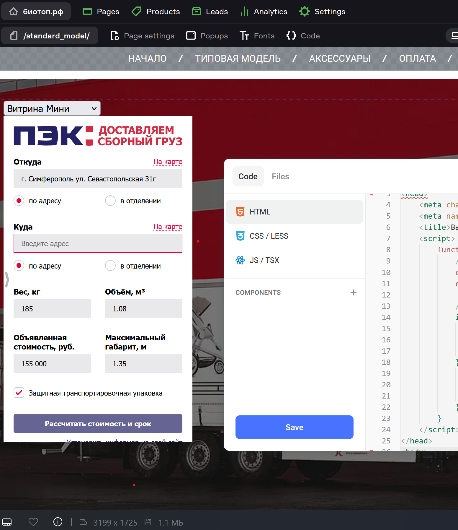The image size is (458, 530).
Task: Click the device preview icon in the toolbar
Action: 454,36
